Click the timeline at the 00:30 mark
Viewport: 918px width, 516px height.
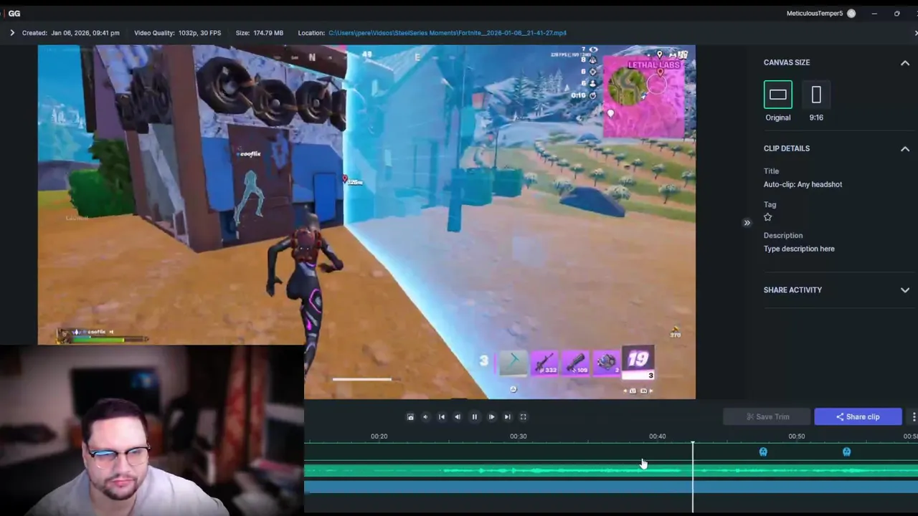click(x=518, y=436)
